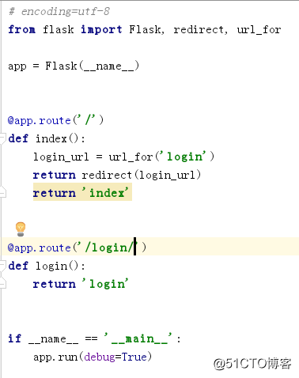The image size is (299, 378).
Task: Click 'Flask' in the import line
Action: coord(145,29)
